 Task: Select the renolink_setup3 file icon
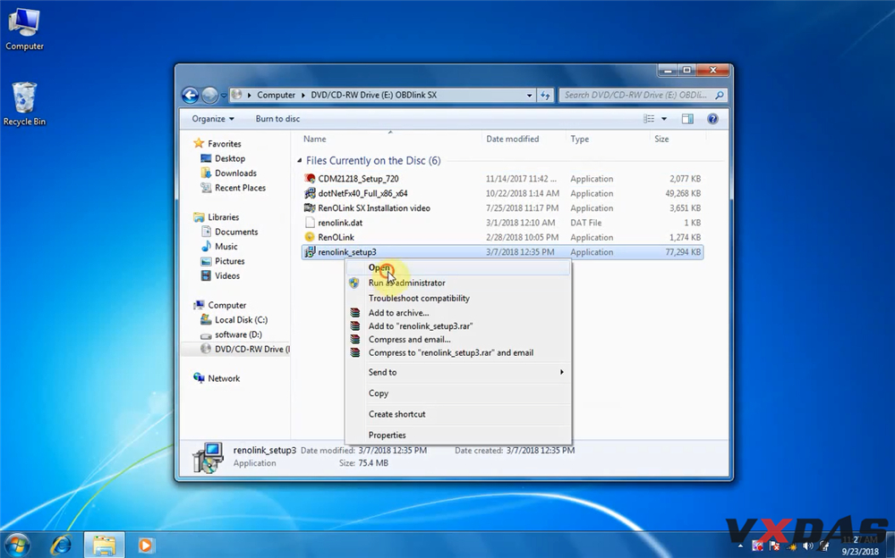pos(310,252)
